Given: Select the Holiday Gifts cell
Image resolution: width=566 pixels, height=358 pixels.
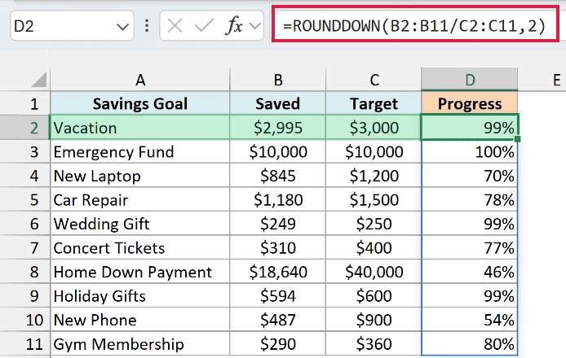Looking at the screenshot, I should [140, 295].
